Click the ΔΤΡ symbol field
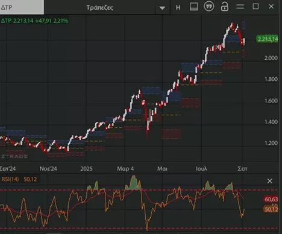 click(x=22, y=7)
